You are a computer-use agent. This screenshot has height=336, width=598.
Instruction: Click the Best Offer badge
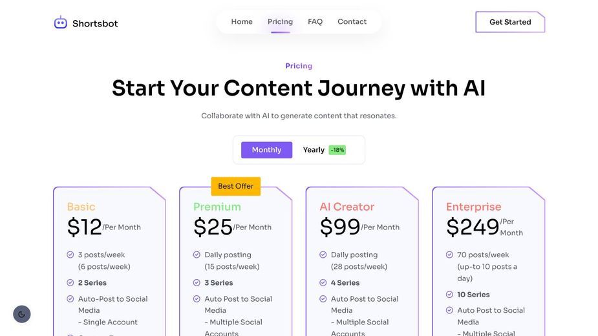pos(236,186)
